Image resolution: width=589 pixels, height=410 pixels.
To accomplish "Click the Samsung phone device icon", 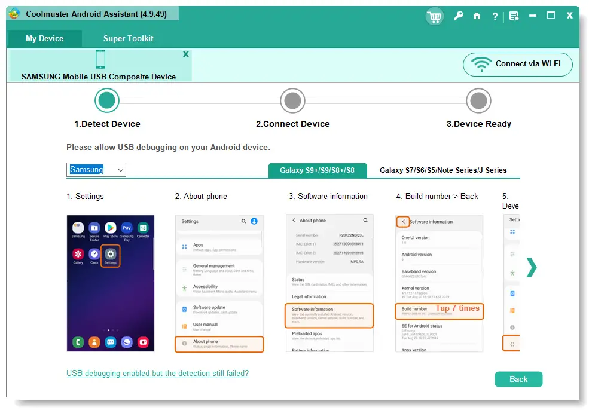I will click(100, 59).
